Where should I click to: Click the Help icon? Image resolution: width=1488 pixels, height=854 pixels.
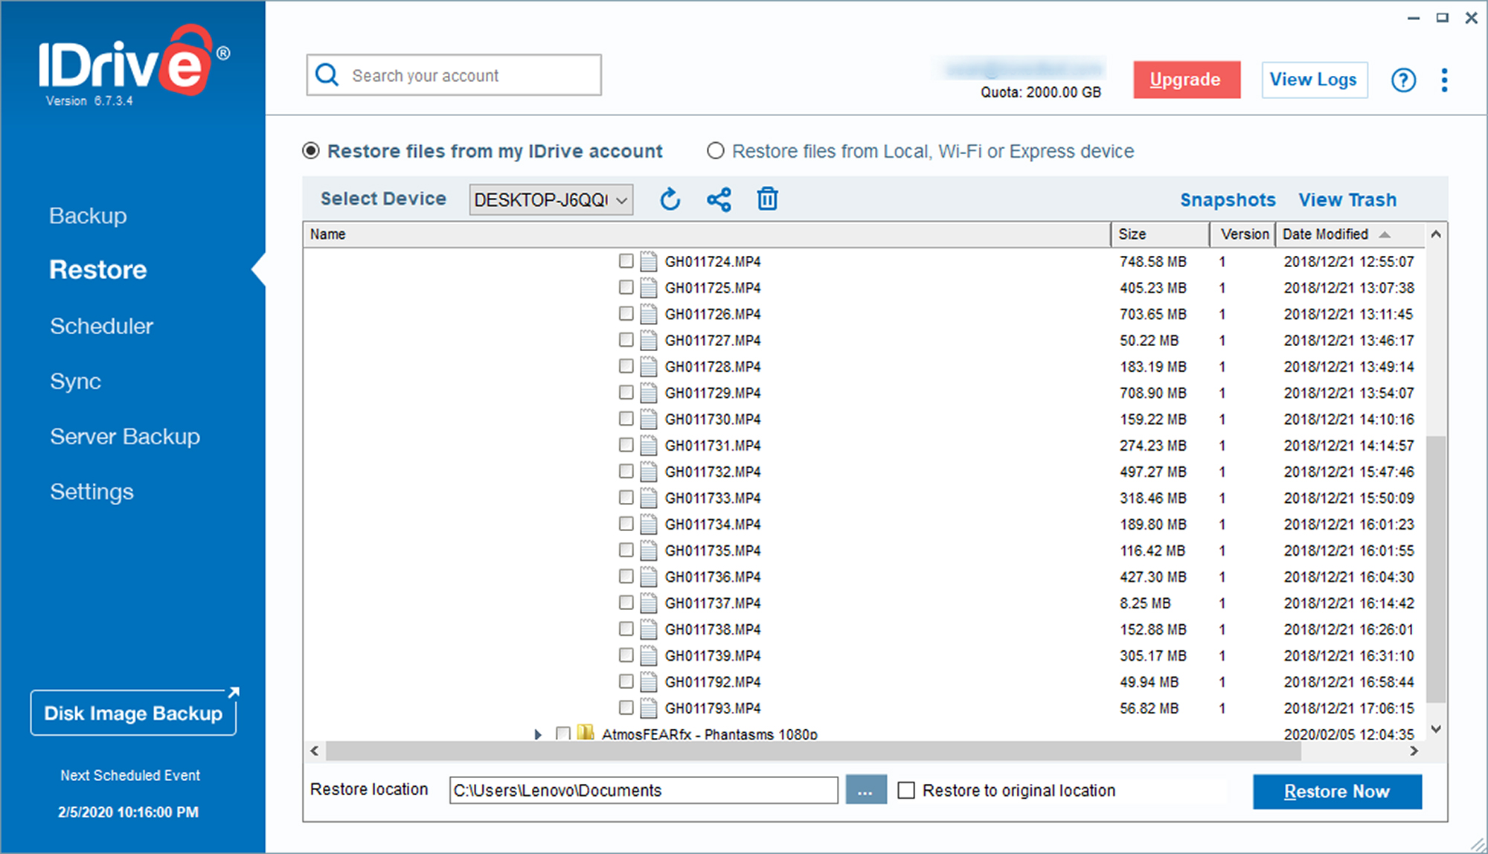click(x=1403, y=80)
